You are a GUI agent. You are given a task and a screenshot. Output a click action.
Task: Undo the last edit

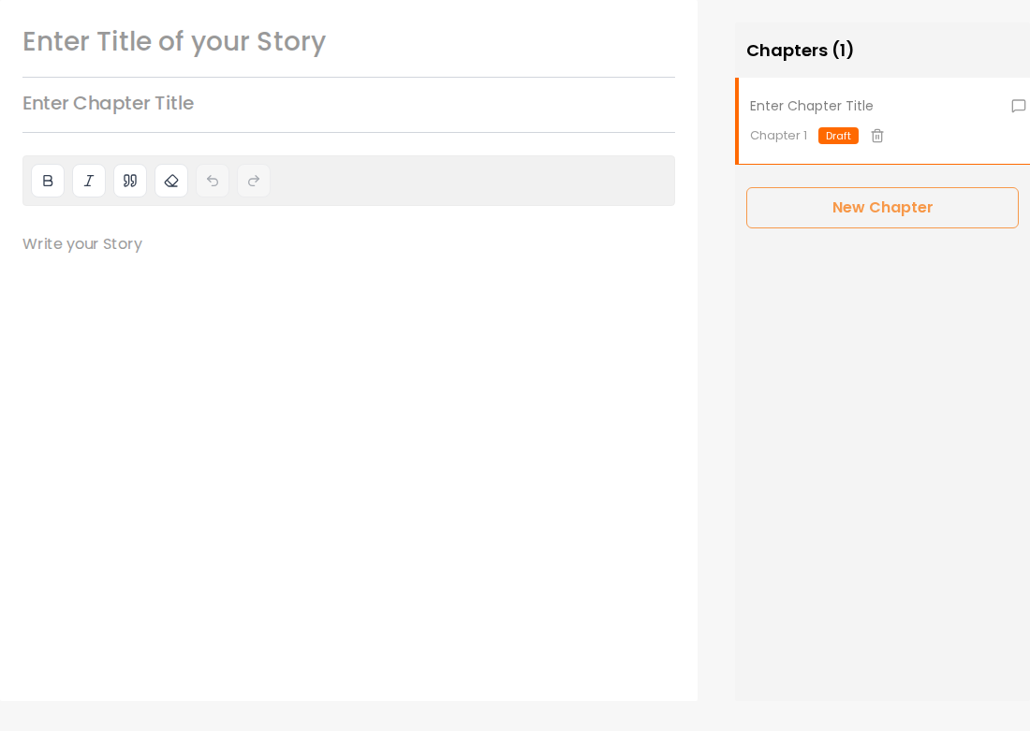213,181
